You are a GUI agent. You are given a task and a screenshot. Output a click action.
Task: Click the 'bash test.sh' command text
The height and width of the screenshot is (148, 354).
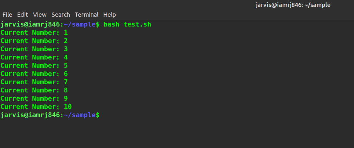[127, 24]
